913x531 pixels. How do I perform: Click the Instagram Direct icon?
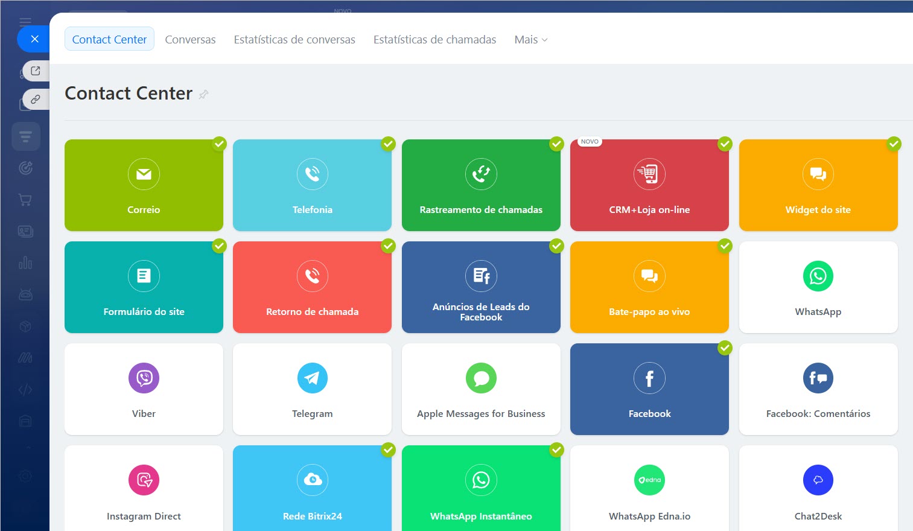144,480
